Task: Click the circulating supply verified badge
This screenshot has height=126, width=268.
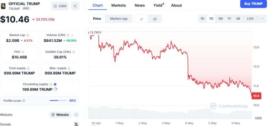Action: point(55,84)
